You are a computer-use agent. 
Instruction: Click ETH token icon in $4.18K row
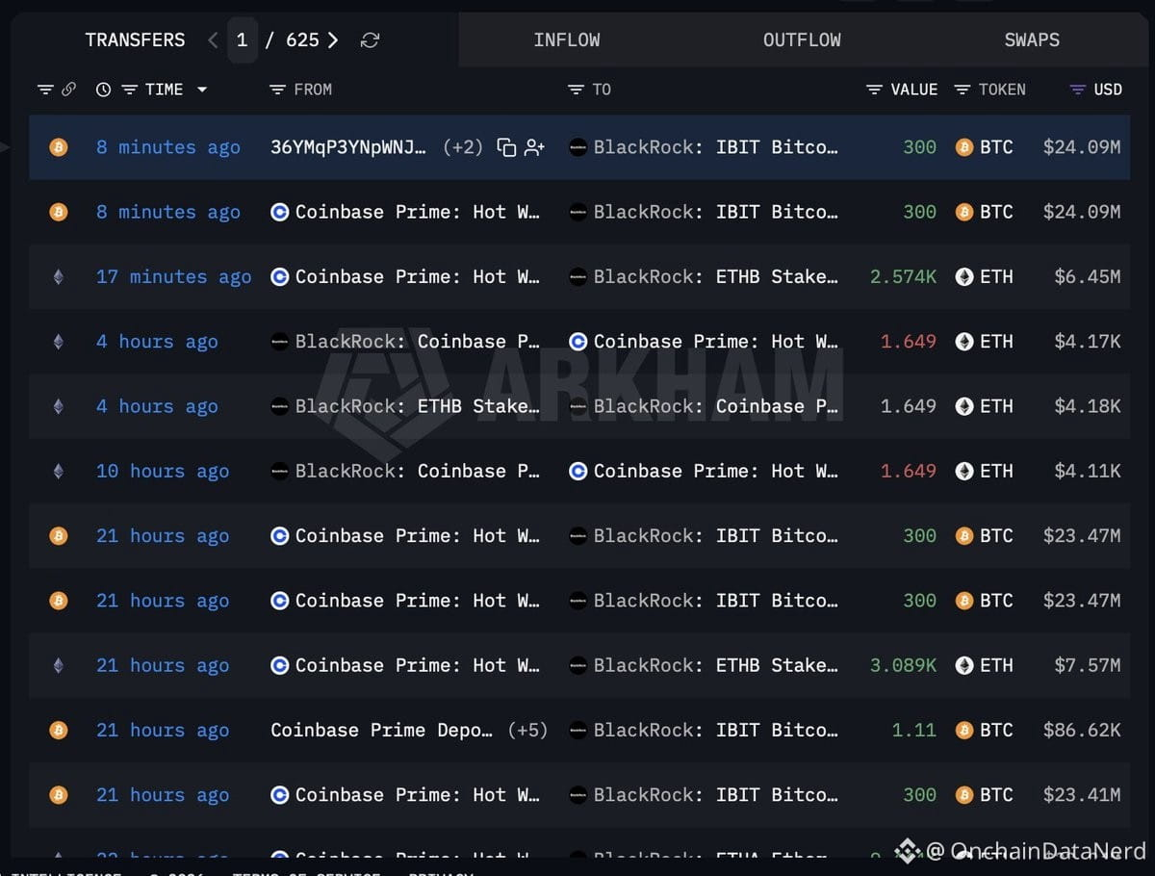(963, 406)
